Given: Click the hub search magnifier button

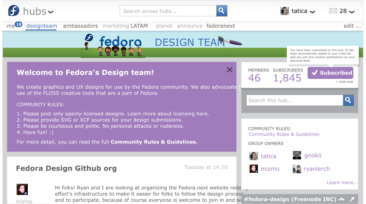Looking at the screenshot, I should pos(348,100).
